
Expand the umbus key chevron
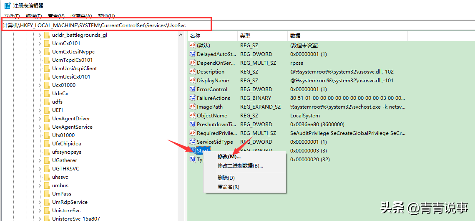40,185
